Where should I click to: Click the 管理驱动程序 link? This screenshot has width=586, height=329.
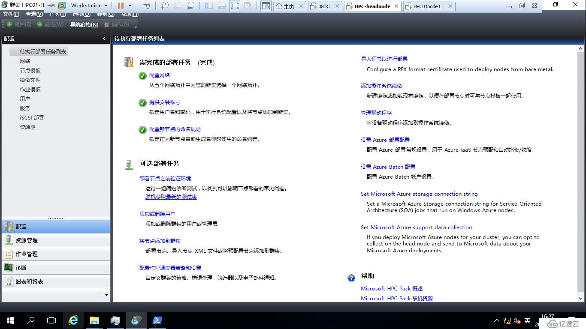[x=376, y=113]
